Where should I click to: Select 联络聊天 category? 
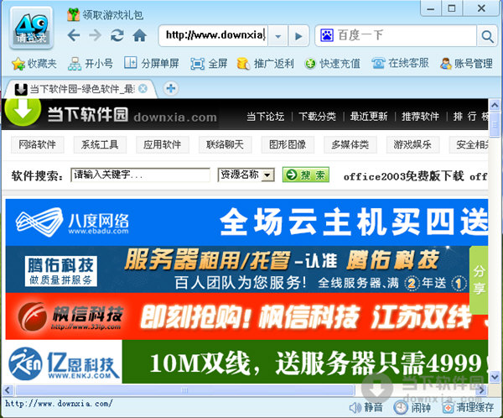tap(225, 144)
